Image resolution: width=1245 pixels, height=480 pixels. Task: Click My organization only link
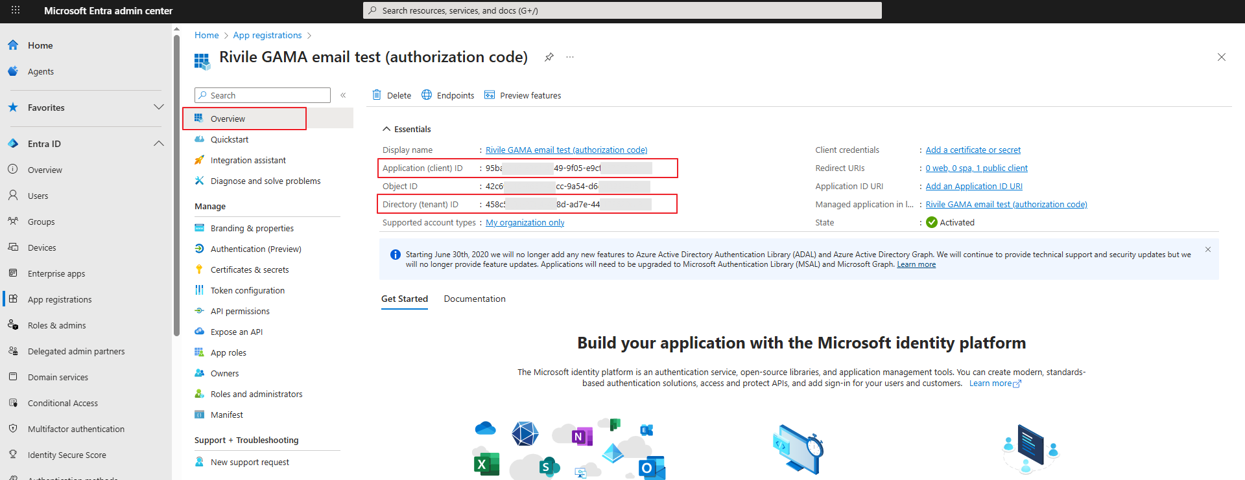click(x=525, y=222)
